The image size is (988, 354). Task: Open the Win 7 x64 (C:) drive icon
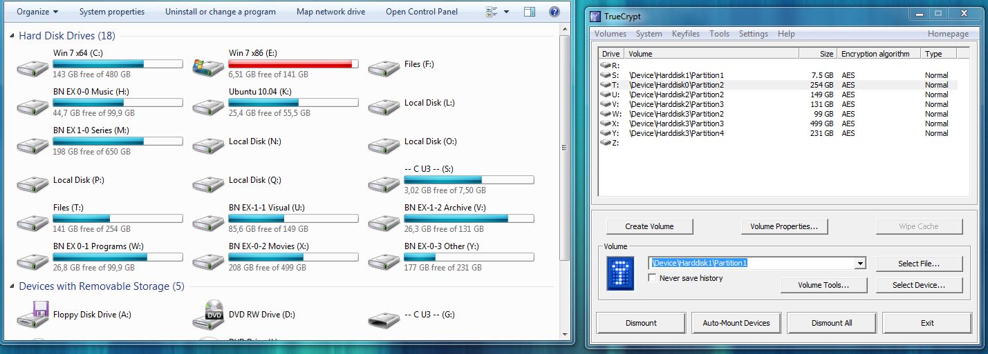coord(32,68)
